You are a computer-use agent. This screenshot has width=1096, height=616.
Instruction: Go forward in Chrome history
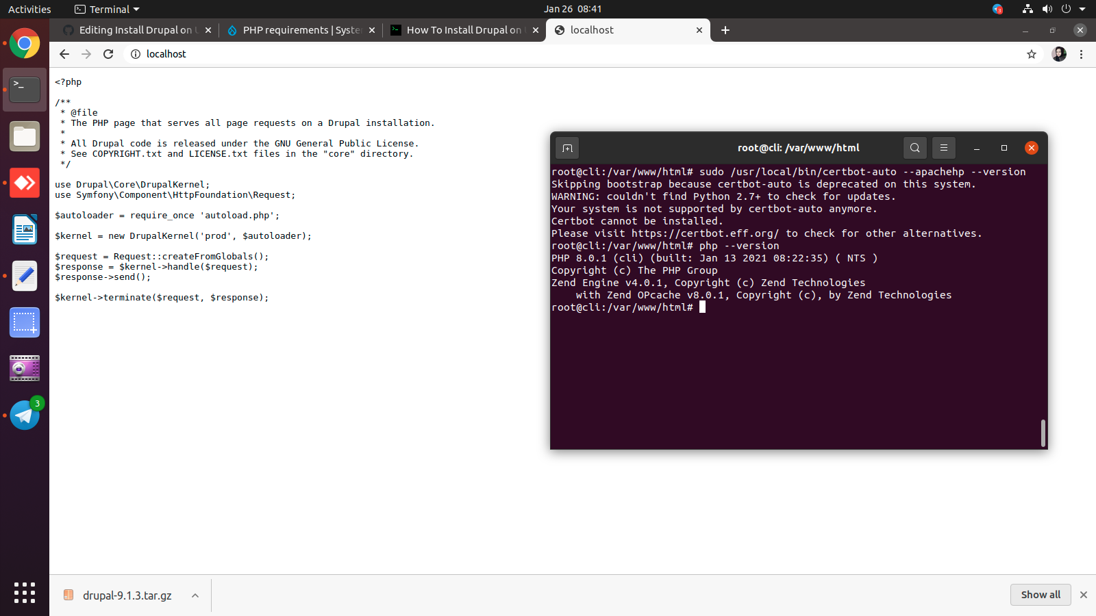86,54
